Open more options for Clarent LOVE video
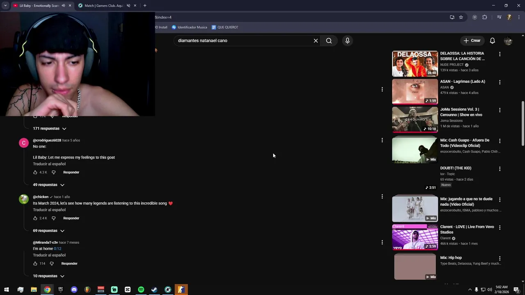 point(500,227)
